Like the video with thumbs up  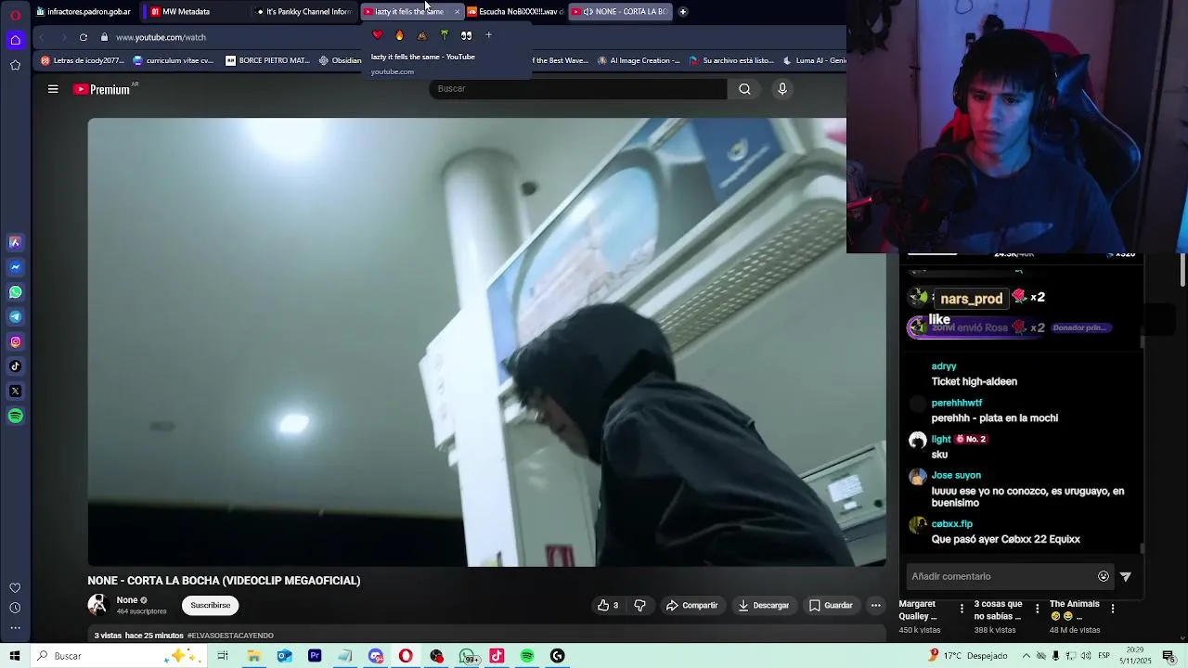[x=608, y=606]
